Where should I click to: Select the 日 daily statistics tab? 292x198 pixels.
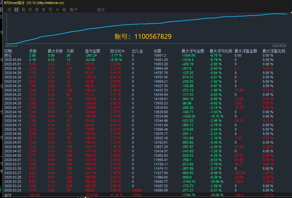point(16,10)
